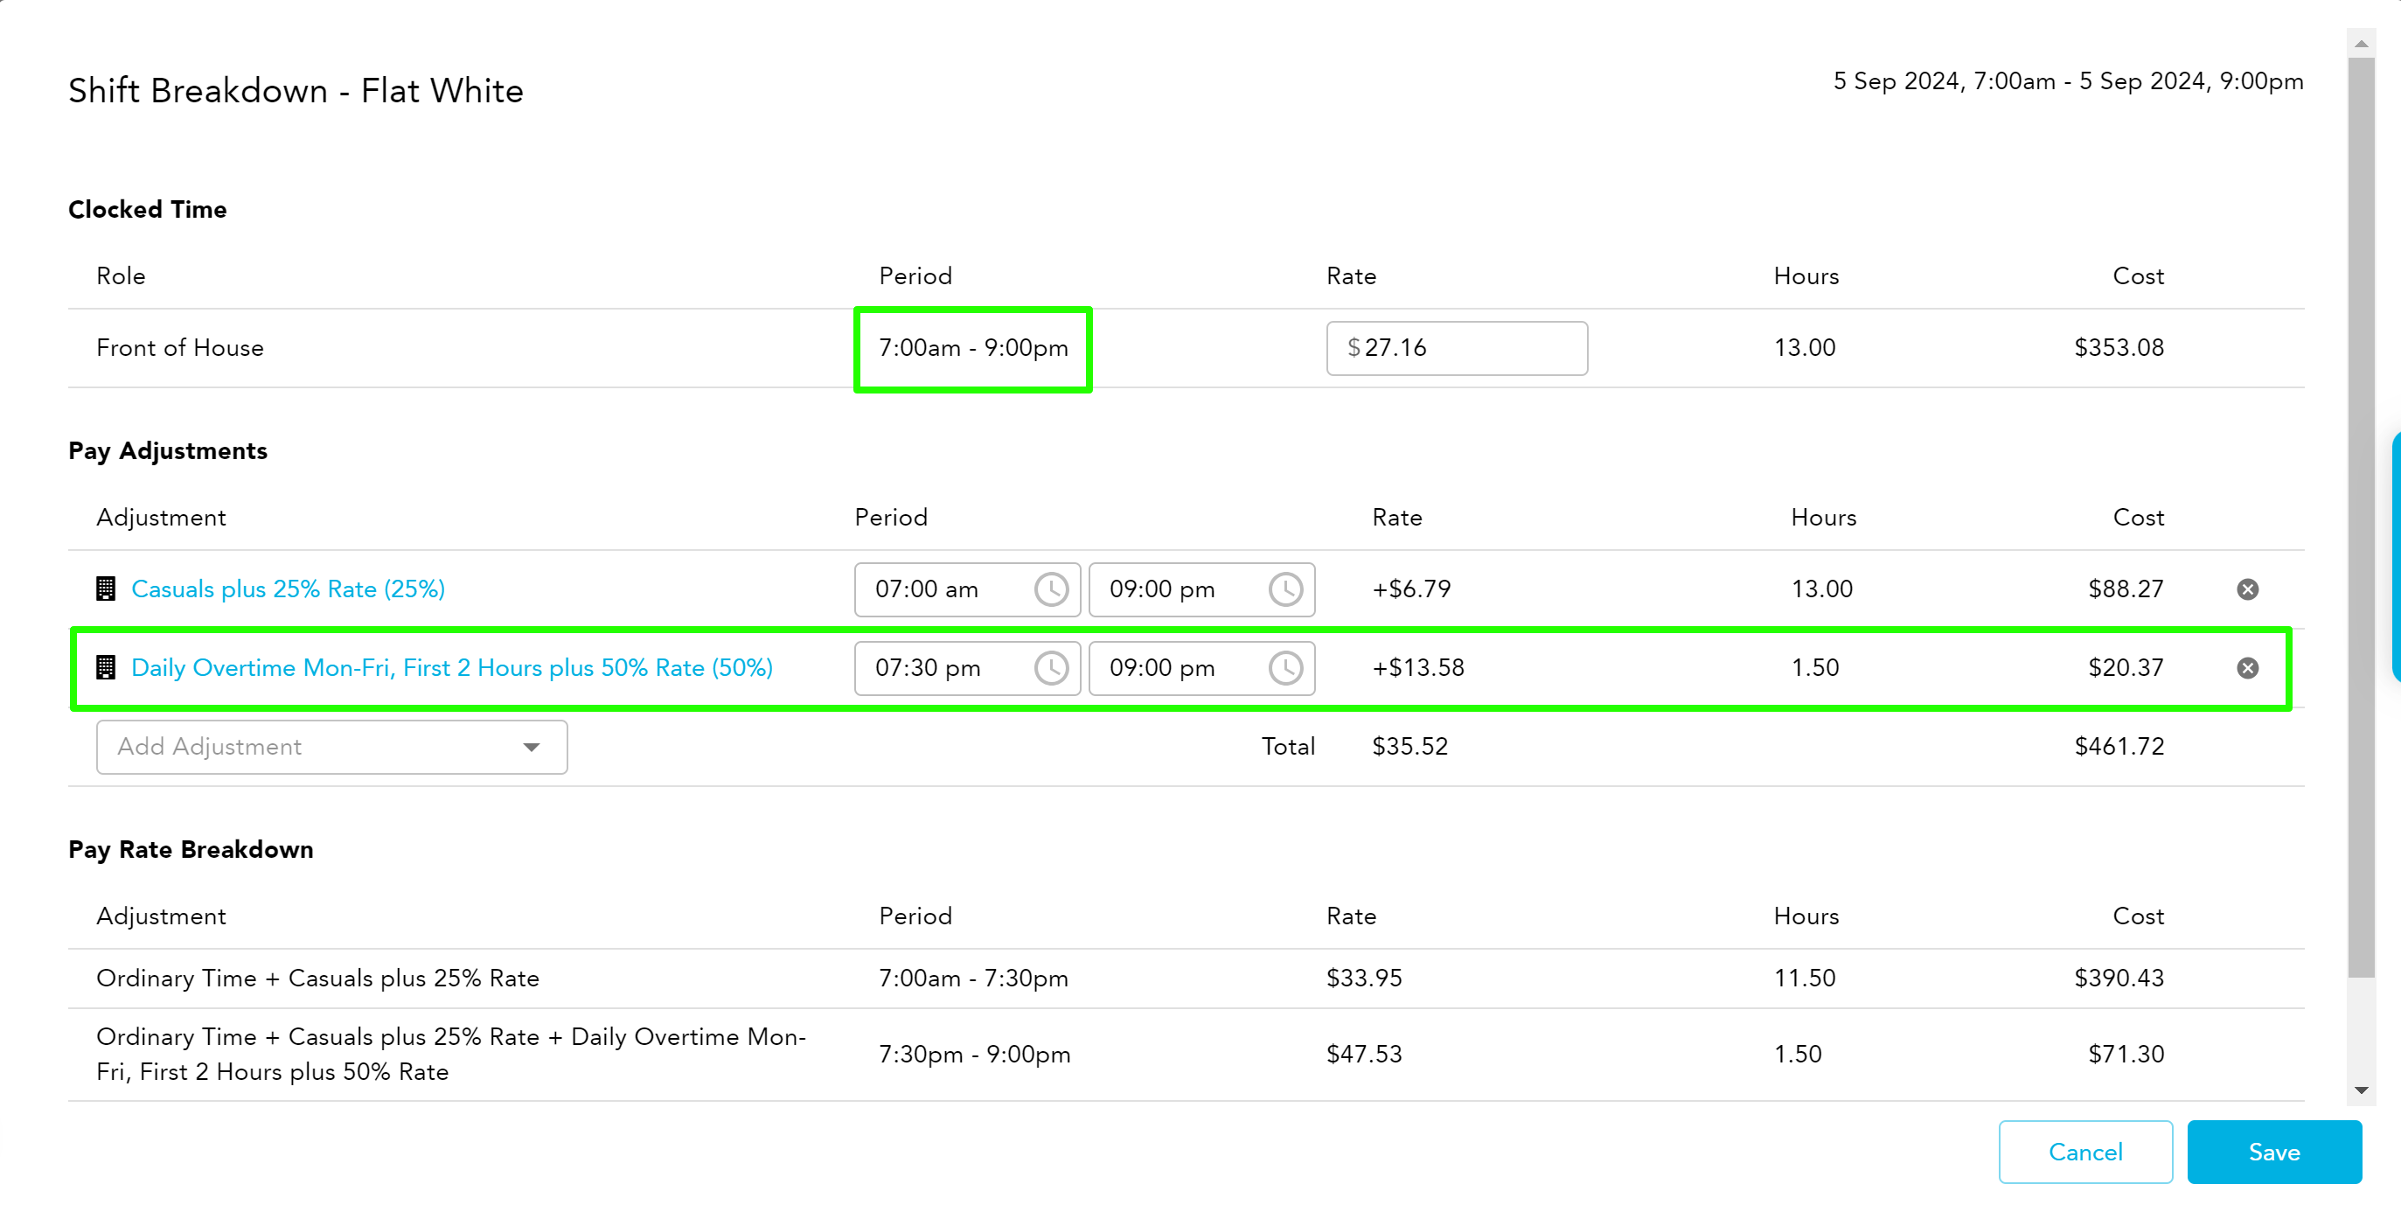Click the Pay Adjustments heading
2401x1205 pixels.
point(168,451)
